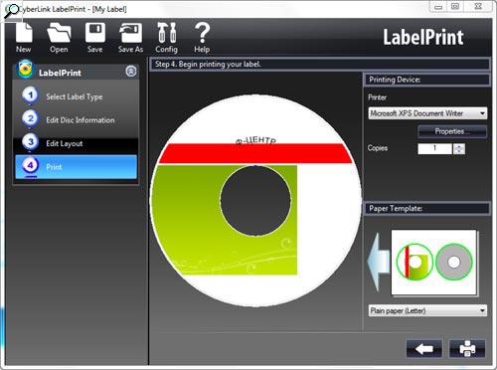Click the Copies number field

point(434,148)
